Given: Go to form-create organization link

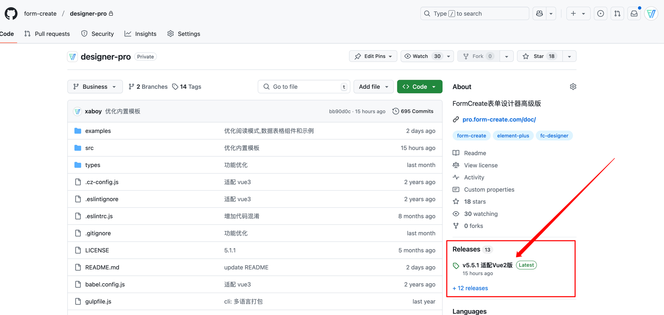Looking at the screenshot, I should click(40, 14).
